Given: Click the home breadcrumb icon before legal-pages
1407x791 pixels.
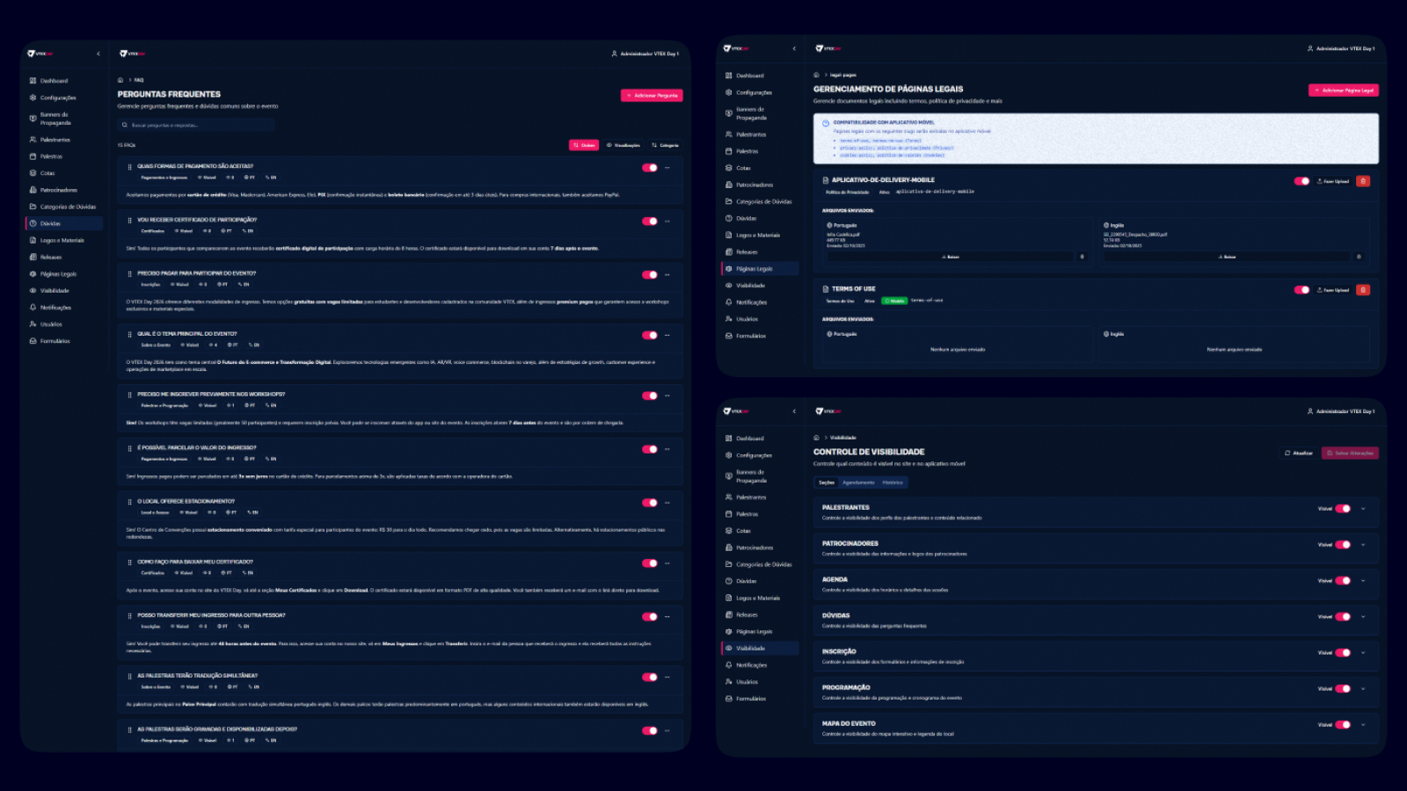Looking at the screenshot, I should pos(816,75).
